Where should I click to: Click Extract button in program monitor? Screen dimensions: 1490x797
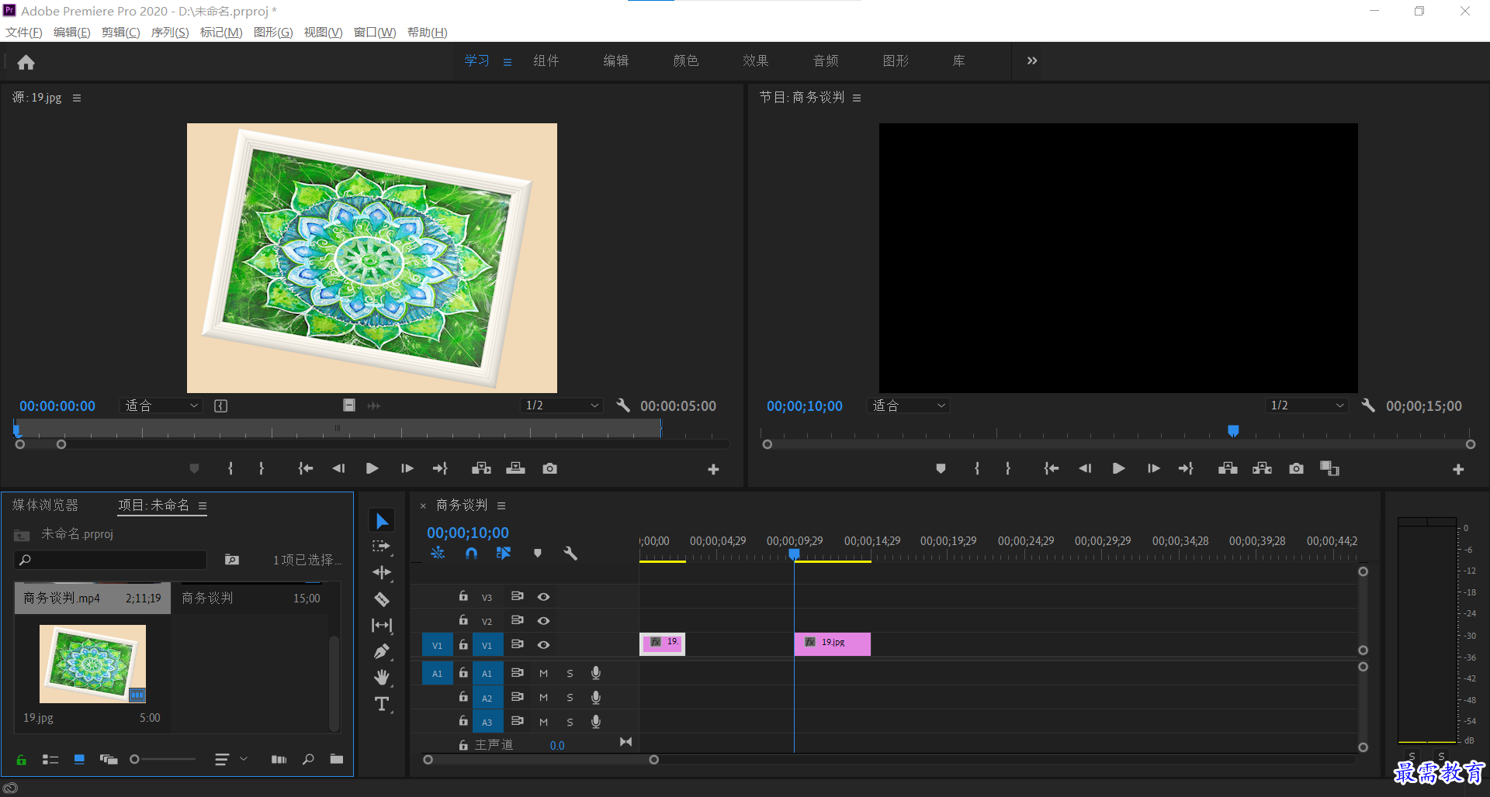[x=1262, y=468]
